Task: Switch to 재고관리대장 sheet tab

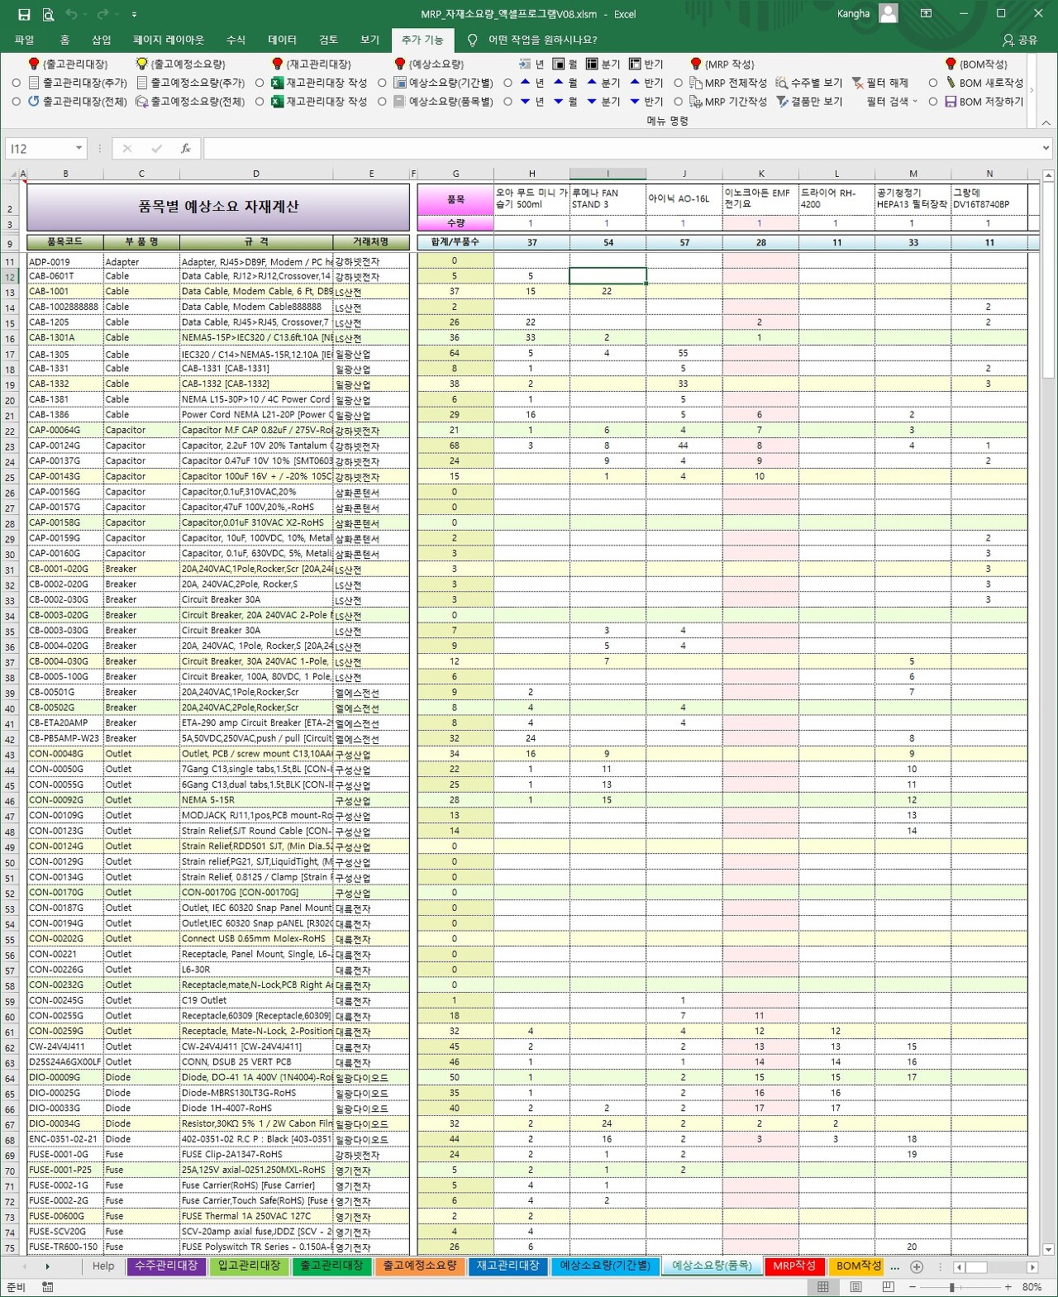Action: click(x=508, y=1266)
